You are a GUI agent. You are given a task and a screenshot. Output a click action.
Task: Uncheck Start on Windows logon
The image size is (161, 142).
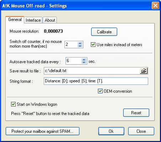[13, 104]
